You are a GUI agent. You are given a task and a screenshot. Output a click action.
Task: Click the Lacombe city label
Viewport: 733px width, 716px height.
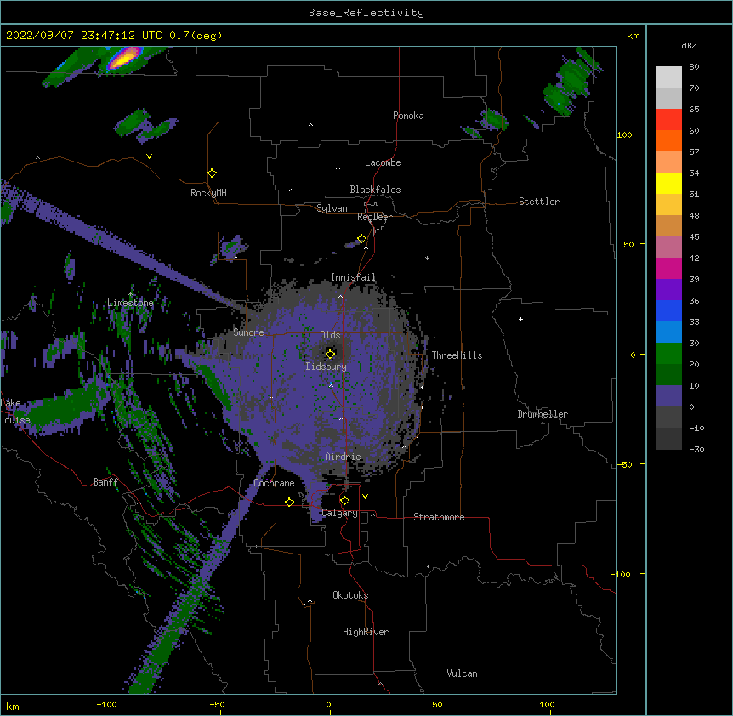click(x=383, y=162)
